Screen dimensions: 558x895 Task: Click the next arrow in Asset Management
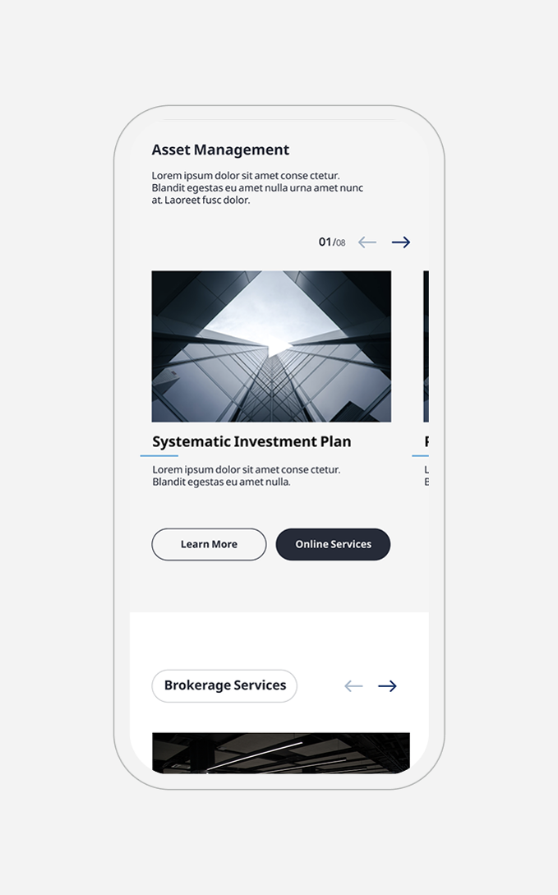pos(401,242)
